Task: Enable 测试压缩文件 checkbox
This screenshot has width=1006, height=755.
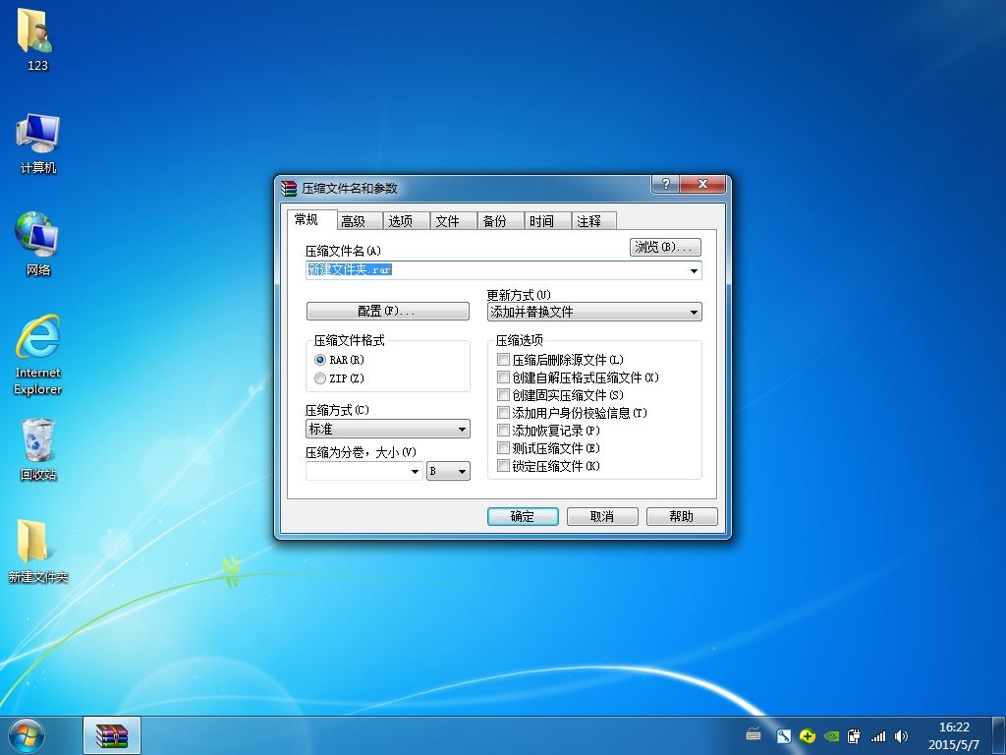Action: (504, 448)
